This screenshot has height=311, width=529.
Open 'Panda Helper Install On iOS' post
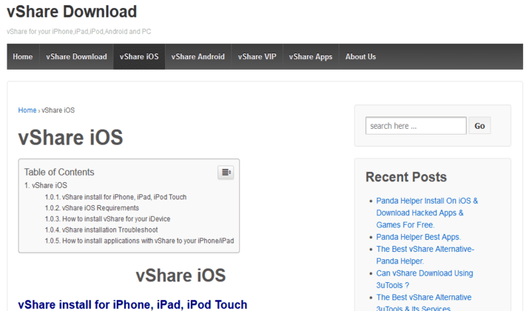tap(427, 213)
